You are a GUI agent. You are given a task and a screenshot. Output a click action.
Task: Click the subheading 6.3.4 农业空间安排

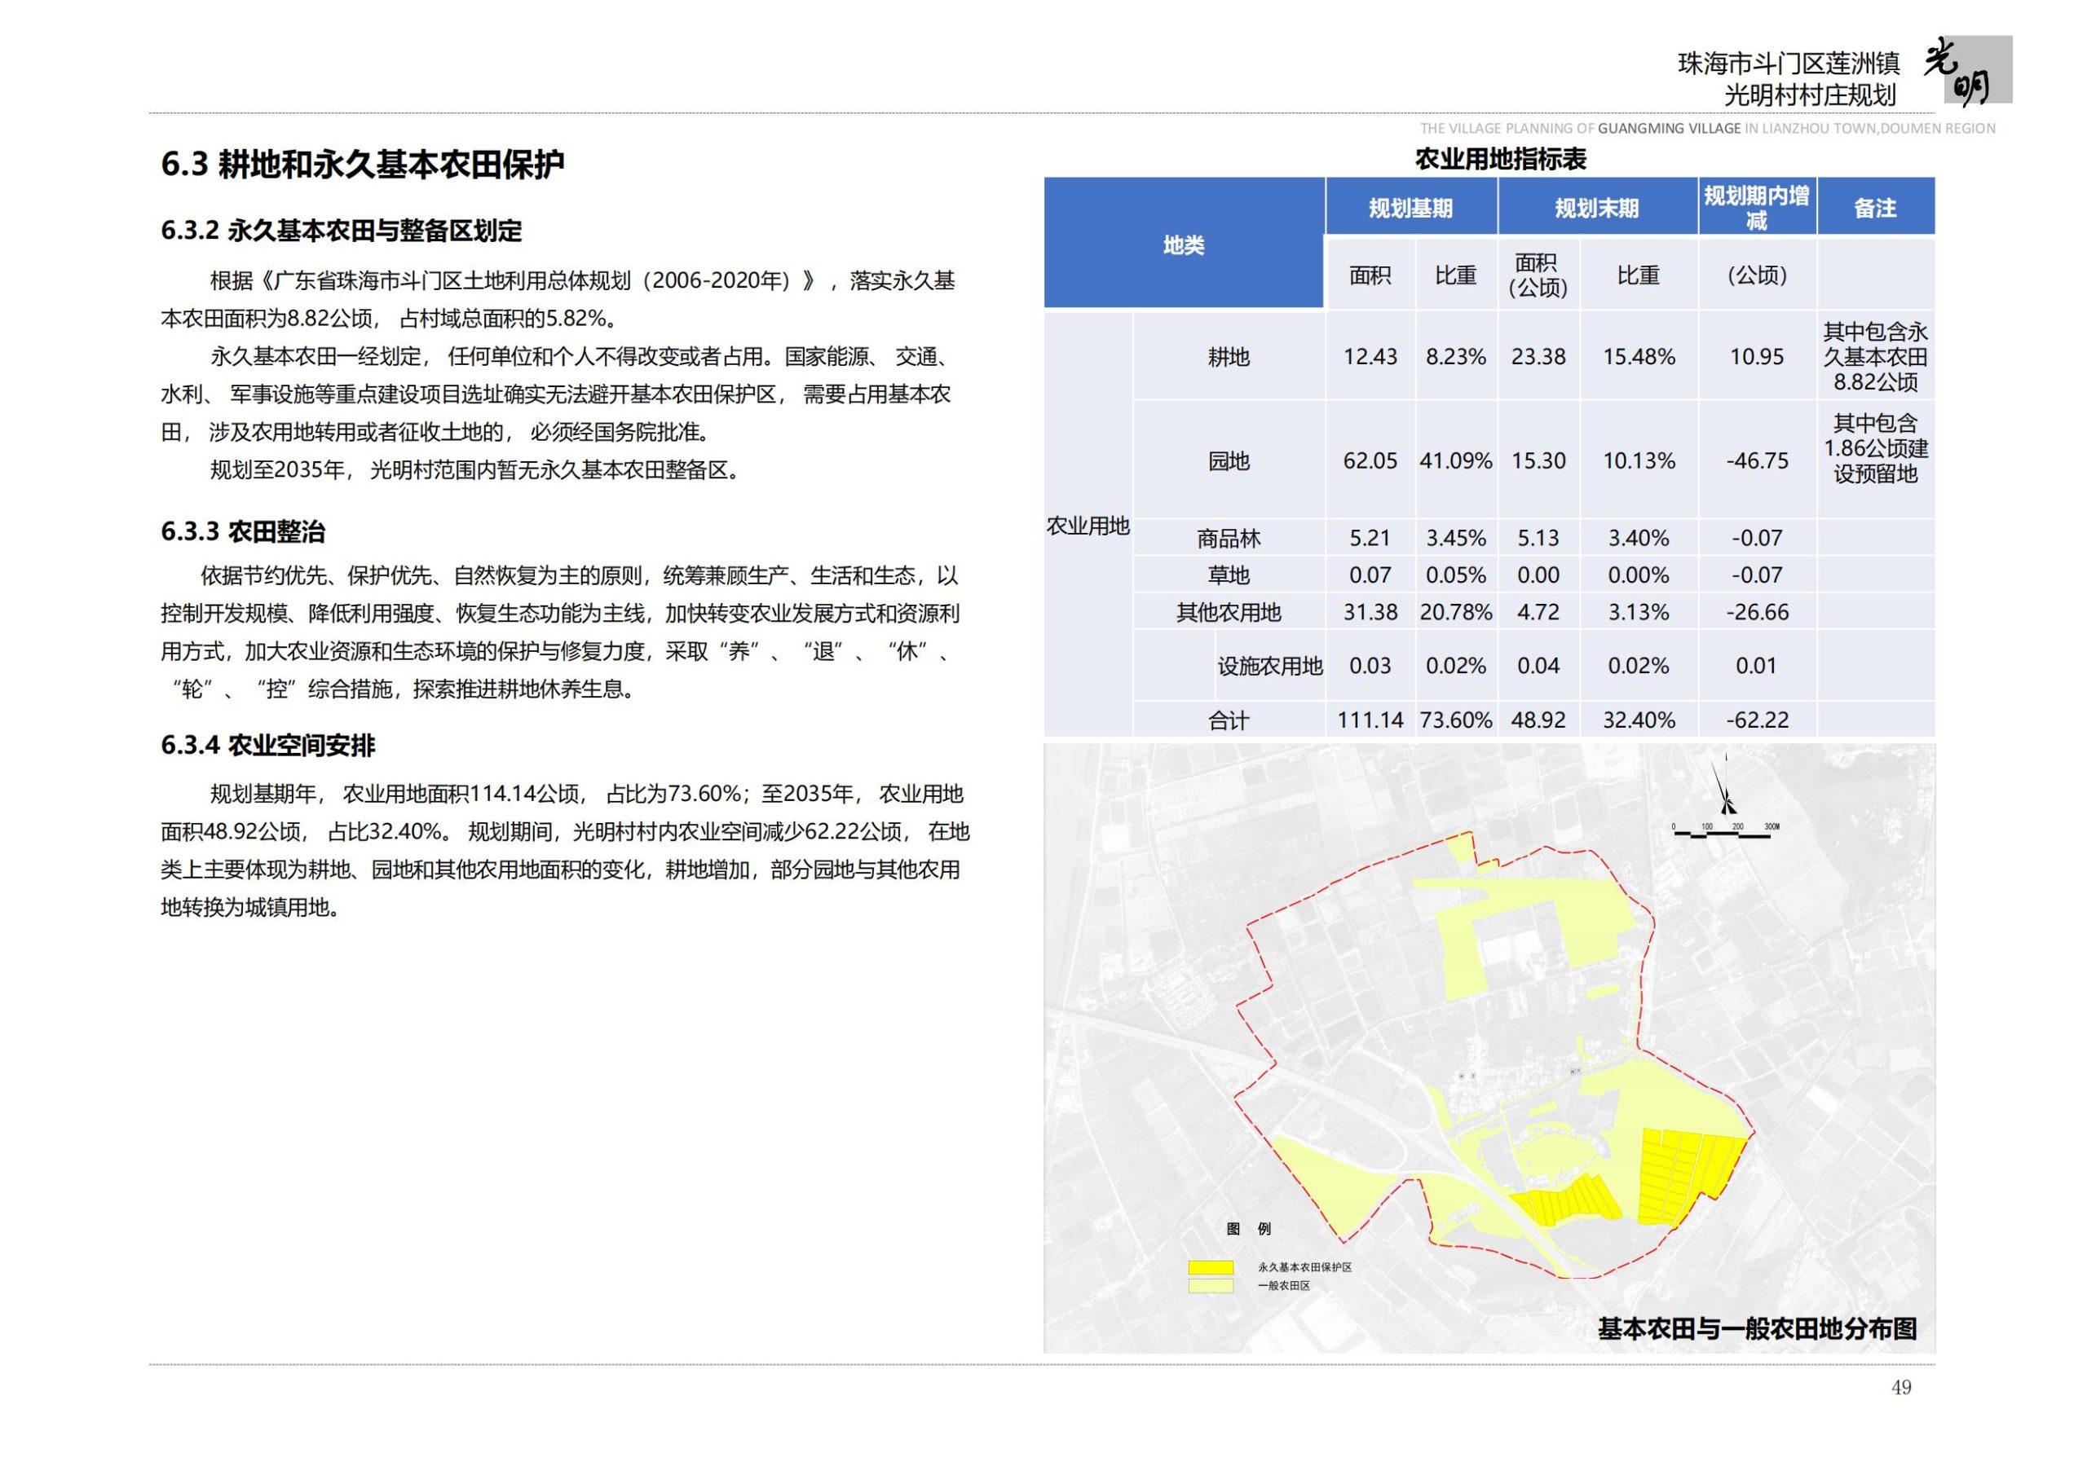(x=267, y=746)
